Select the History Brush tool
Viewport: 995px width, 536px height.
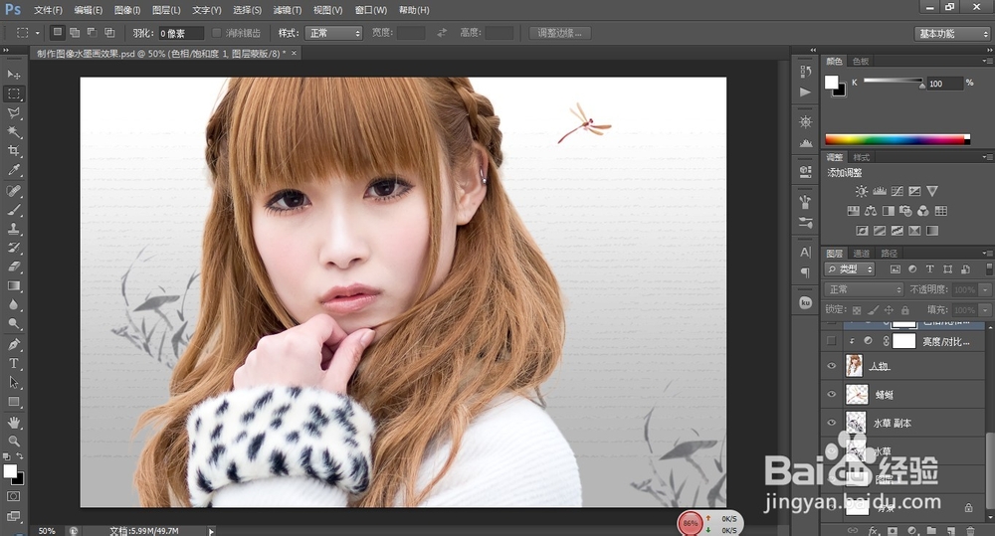pos(13,248)
